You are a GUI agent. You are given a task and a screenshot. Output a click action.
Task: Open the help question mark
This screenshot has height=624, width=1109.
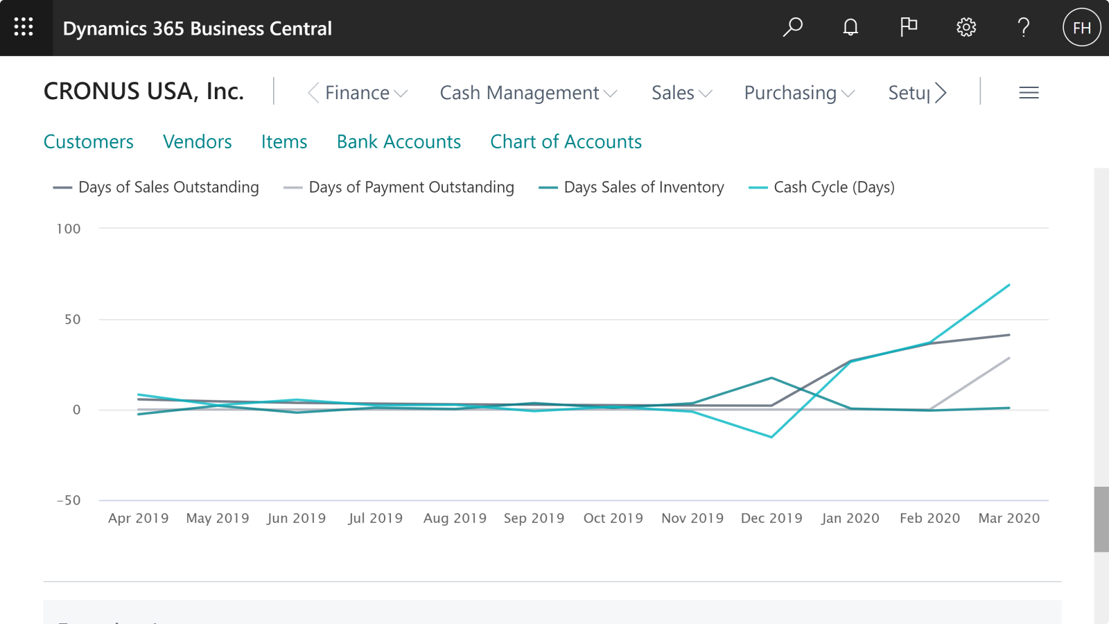(x=1023, y=28)
